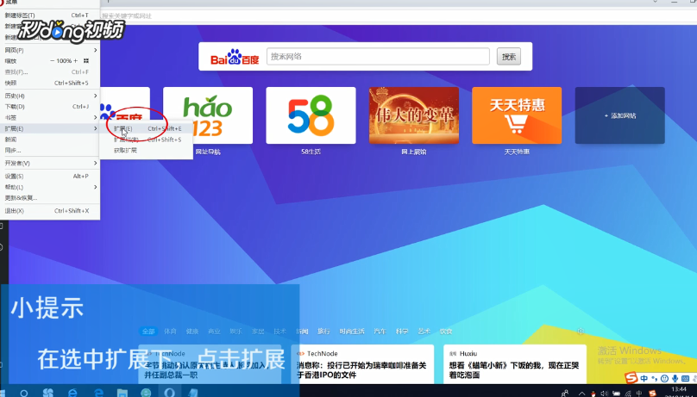Select 获取扩展 in the submenu

147,151
